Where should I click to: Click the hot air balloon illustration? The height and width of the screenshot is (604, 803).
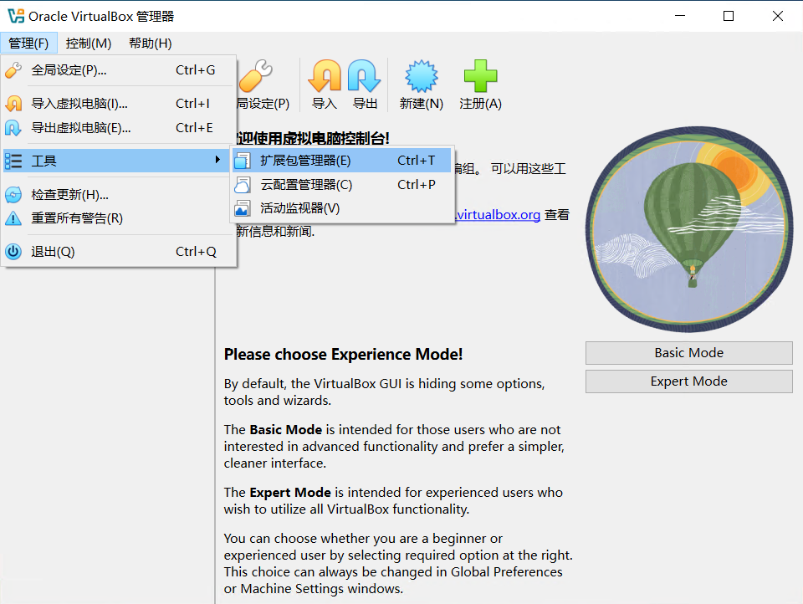(x=688, y=229)
